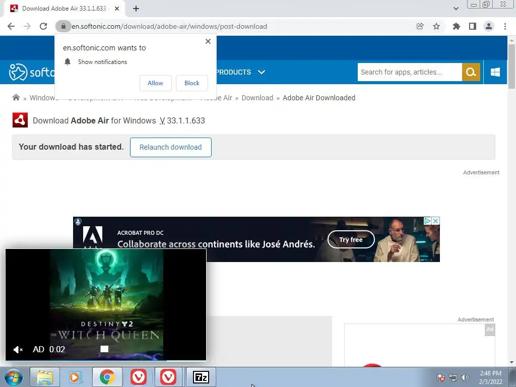
Task: Click the AdChoices icon on banner
Action: coord(427,221)
